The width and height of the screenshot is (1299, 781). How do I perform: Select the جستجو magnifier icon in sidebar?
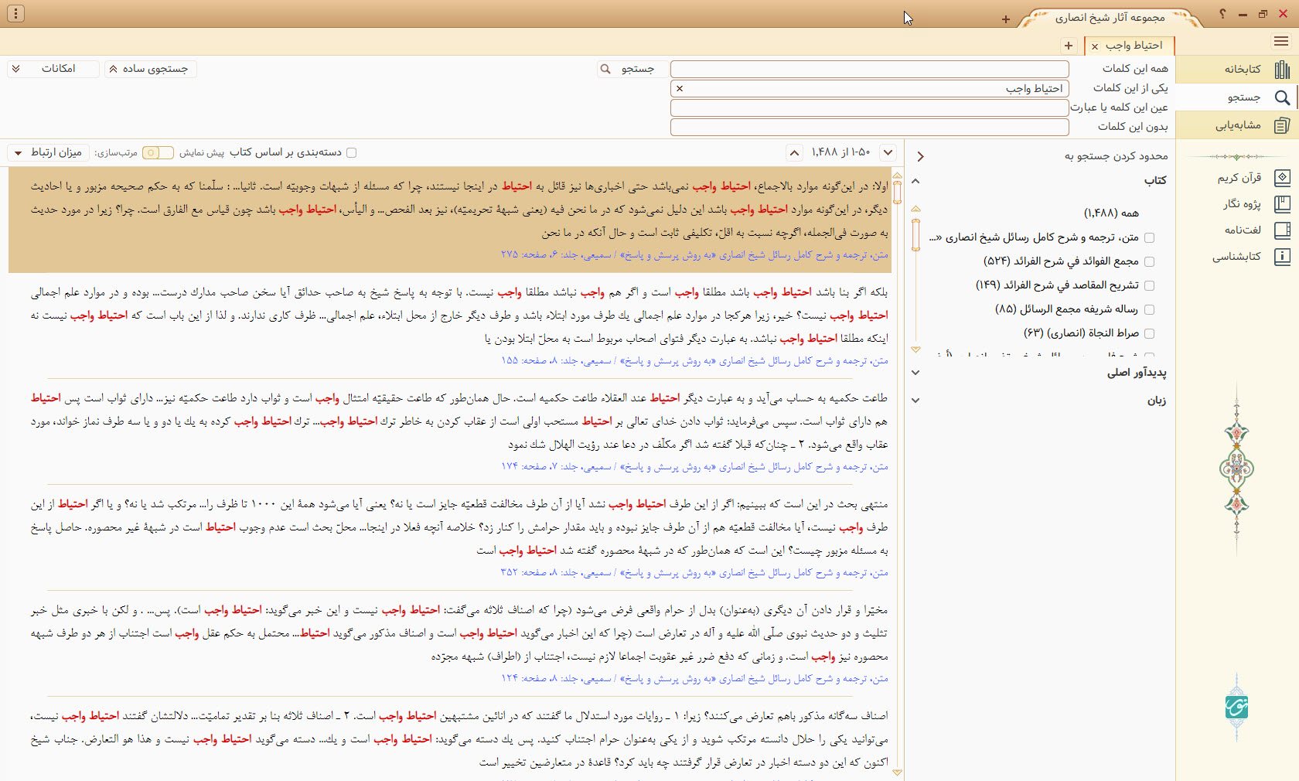[x=1282, y=97]
